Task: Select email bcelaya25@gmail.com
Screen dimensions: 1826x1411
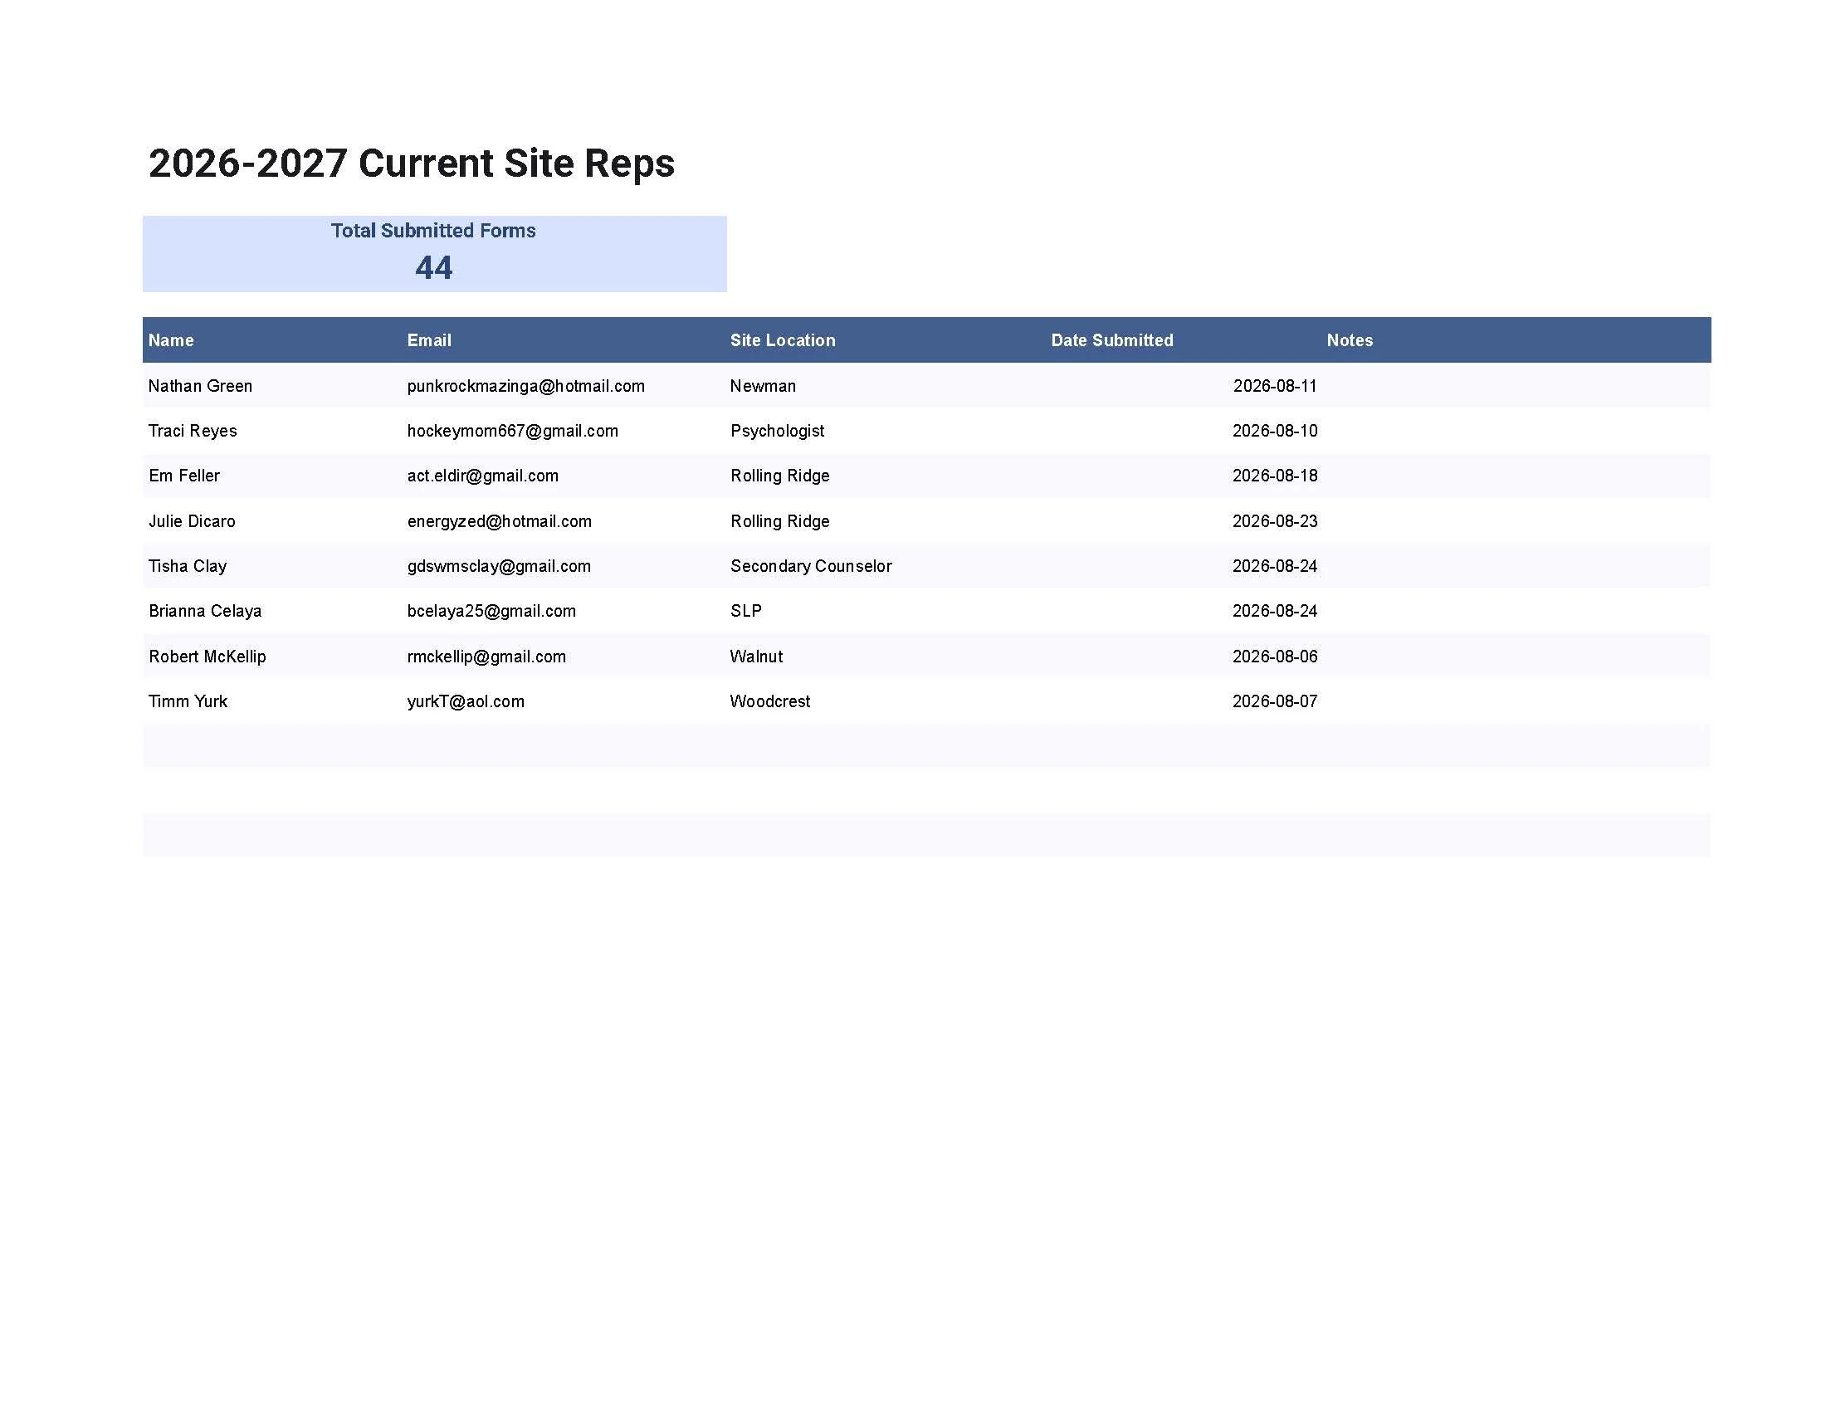Action: click(491, 611)
